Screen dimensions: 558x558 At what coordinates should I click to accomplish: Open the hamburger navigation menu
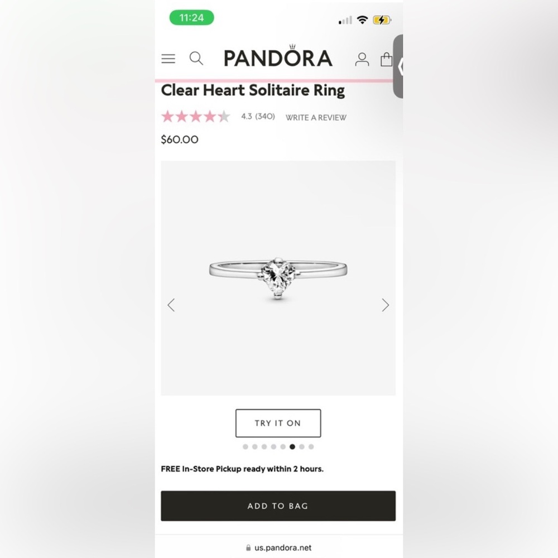click(168, 58)
